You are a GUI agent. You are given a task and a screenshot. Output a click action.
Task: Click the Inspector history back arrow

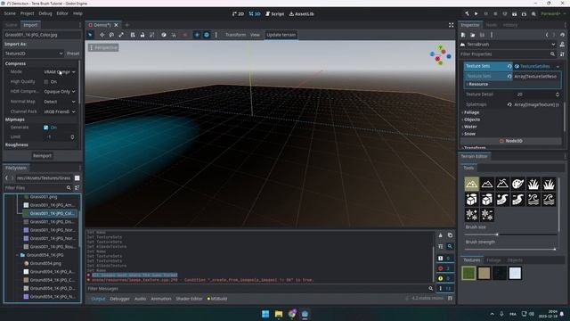[547, 35]
